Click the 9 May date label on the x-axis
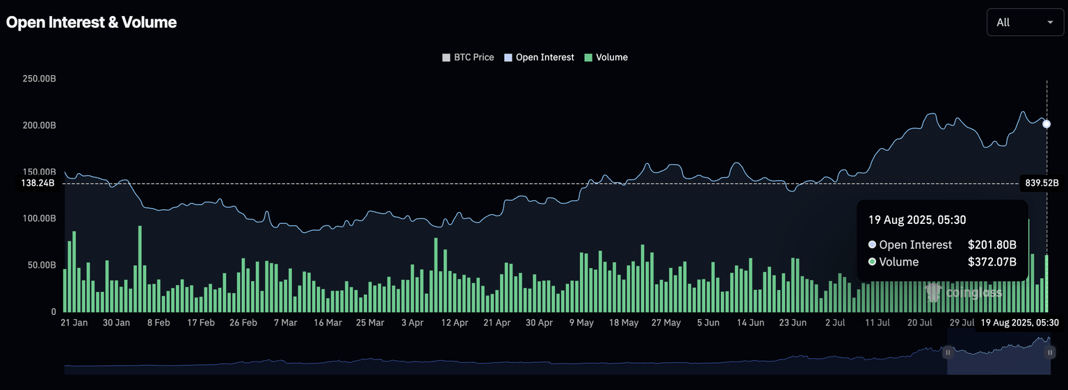This screenshot has width=1068, height=390. point(581,323)
